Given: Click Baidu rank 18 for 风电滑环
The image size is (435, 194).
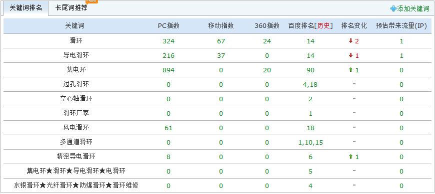Looking at the screenshot, I should tap(310, 128).
